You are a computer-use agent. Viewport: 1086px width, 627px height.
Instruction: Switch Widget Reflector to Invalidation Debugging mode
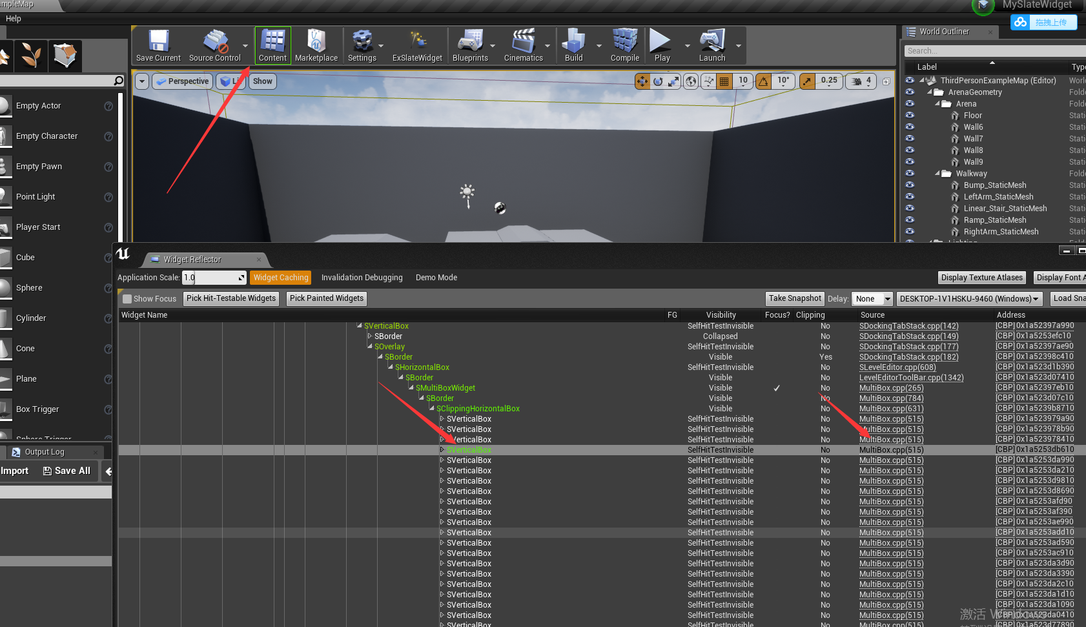coord(362,277)
